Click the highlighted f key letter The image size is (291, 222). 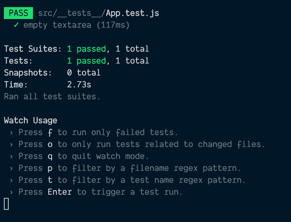(x=50, y=133)
